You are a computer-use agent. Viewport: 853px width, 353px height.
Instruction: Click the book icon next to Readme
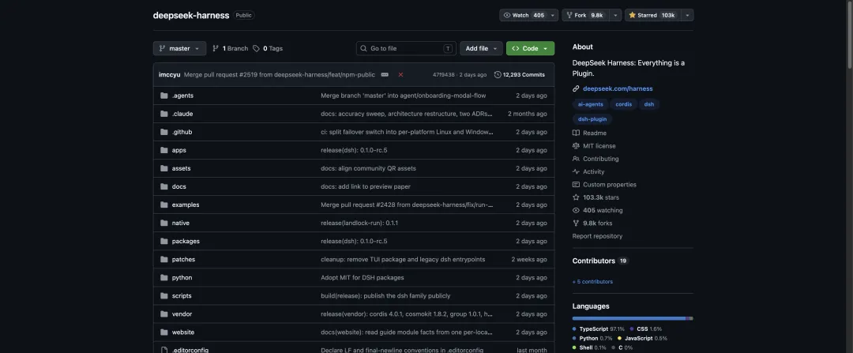[x=576, y=133]
